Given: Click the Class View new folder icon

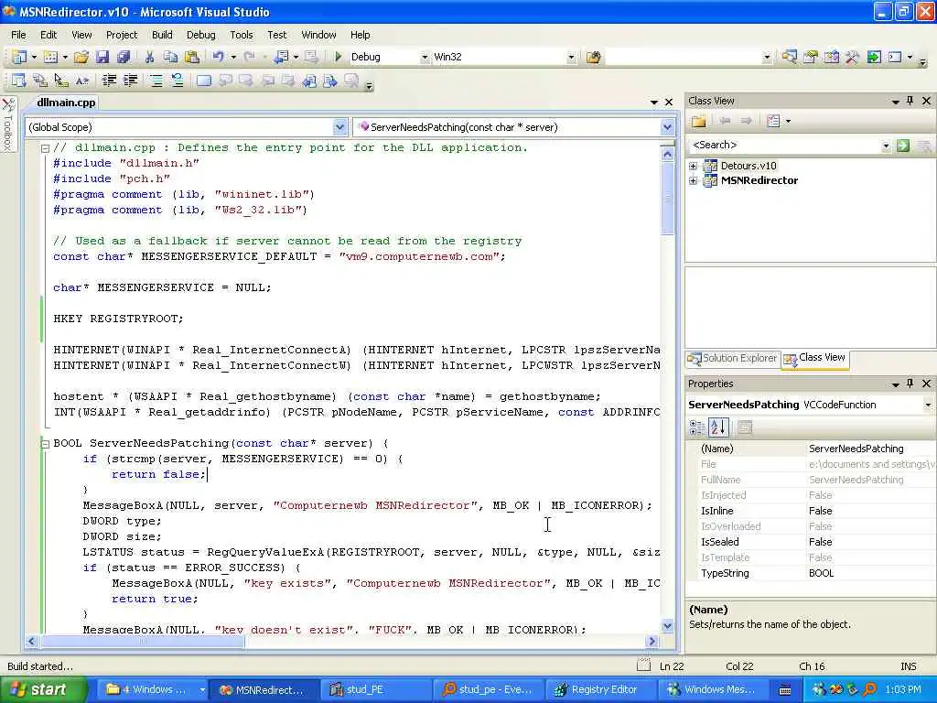Looking at the screenshot, I should 698,122.
